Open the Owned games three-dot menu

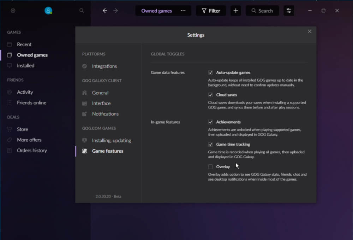(183, 11)
